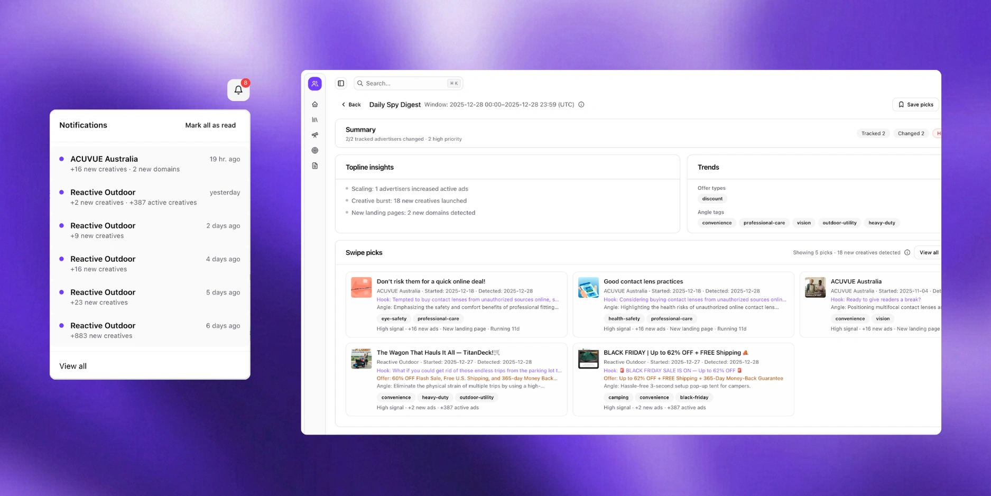Open the Topline insights section
Viewport: 991px width, 496px height.
tap(369, 167)
